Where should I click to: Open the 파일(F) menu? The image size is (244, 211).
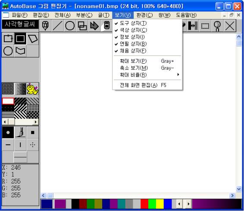(x=19, y=15)
